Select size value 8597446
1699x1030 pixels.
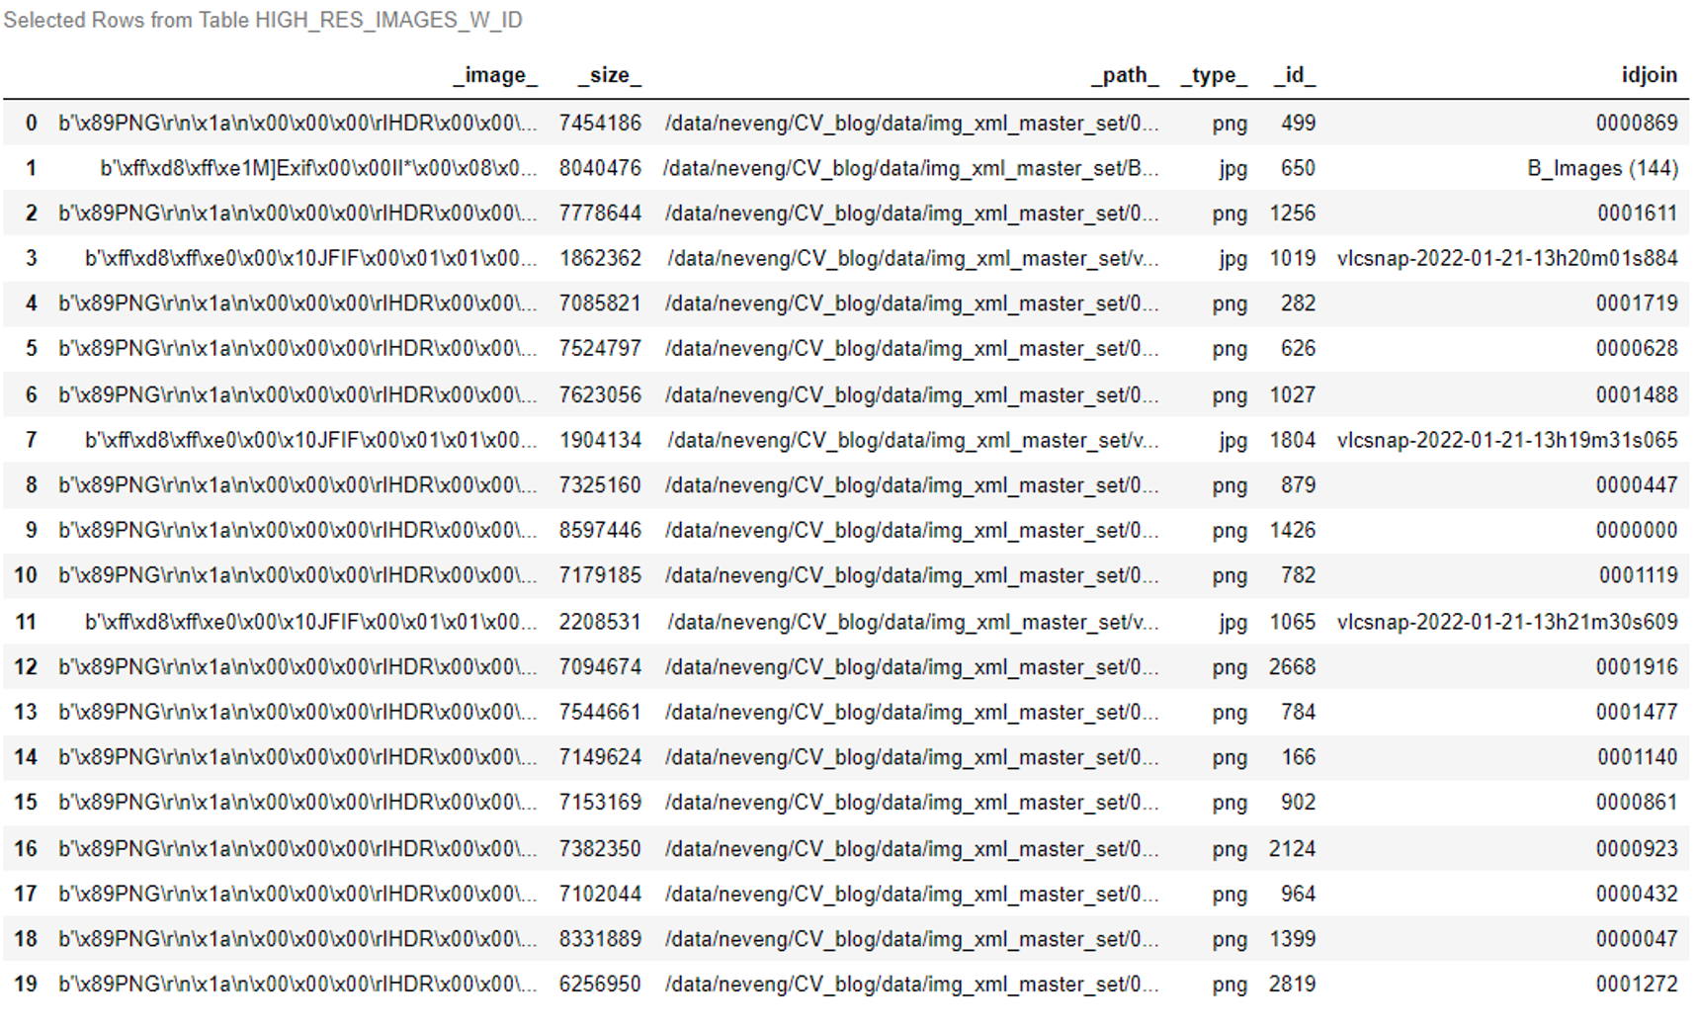pos(600,530)
